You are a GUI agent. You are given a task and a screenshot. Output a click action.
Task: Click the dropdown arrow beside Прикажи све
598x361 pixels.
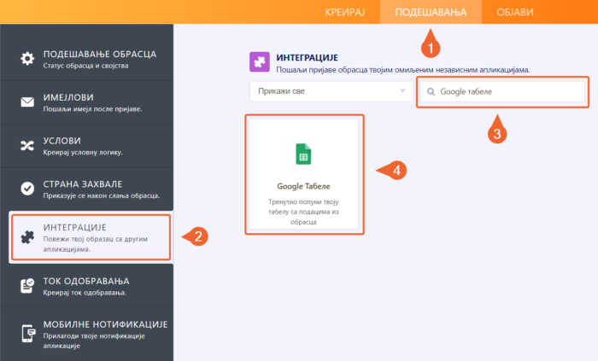(x=402, y=91)
